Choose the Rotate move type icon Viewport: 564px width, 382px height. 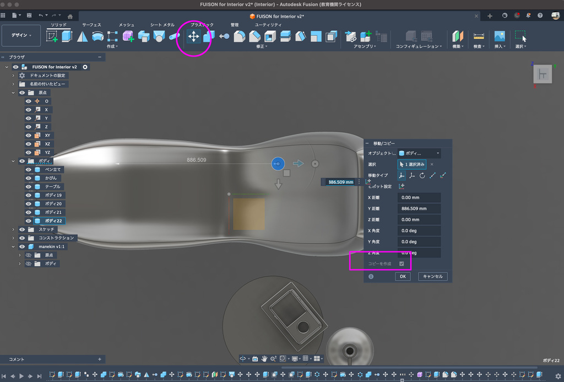[x=422, y=175]
